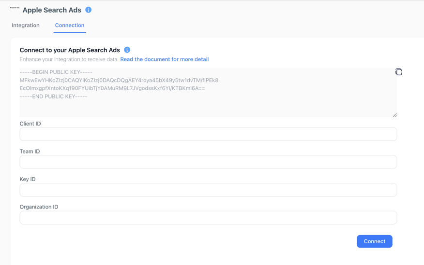Focus the Key ID input field
This screenshot has width=424, height=265.
[x=208, y=190]
